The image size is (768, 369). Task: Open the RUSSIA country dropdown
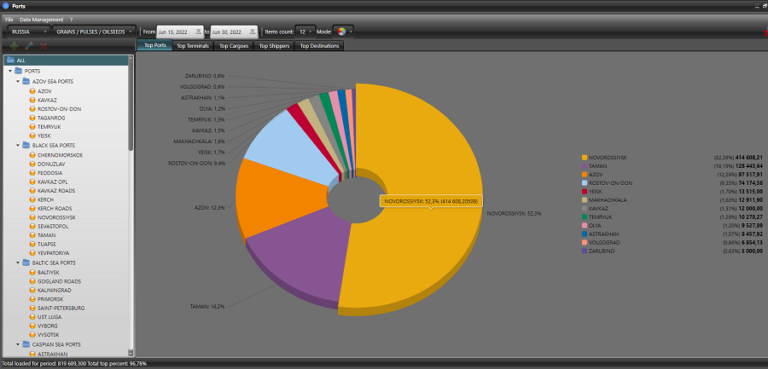(30, 32)
